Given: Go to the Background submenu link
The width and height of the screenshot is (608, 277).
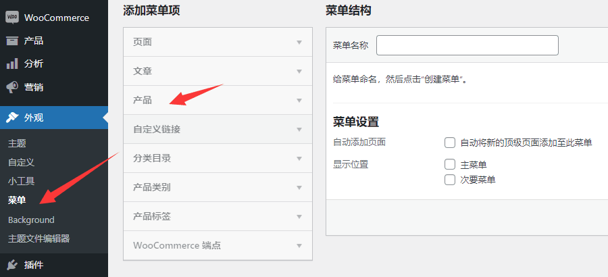Looking at the screenshot, I should (31, 220).
